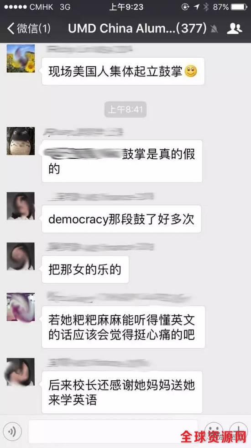The height and width of the screenshot is (448, 251).
Task: Tap message 现场美国人集体起立鼓掌
Action: 123,71
